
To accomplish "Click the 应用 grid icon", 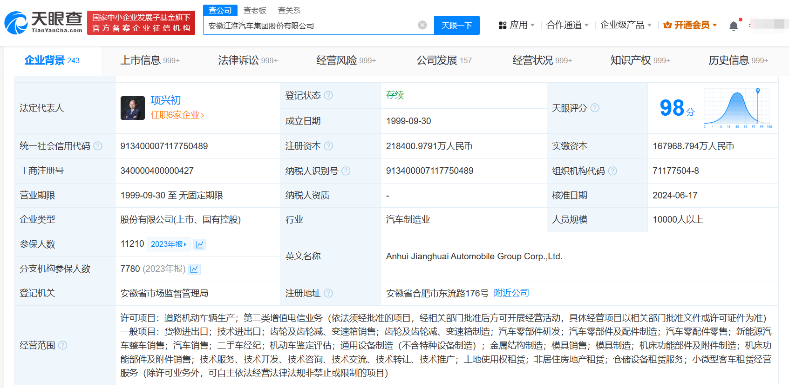I will 503,25.
